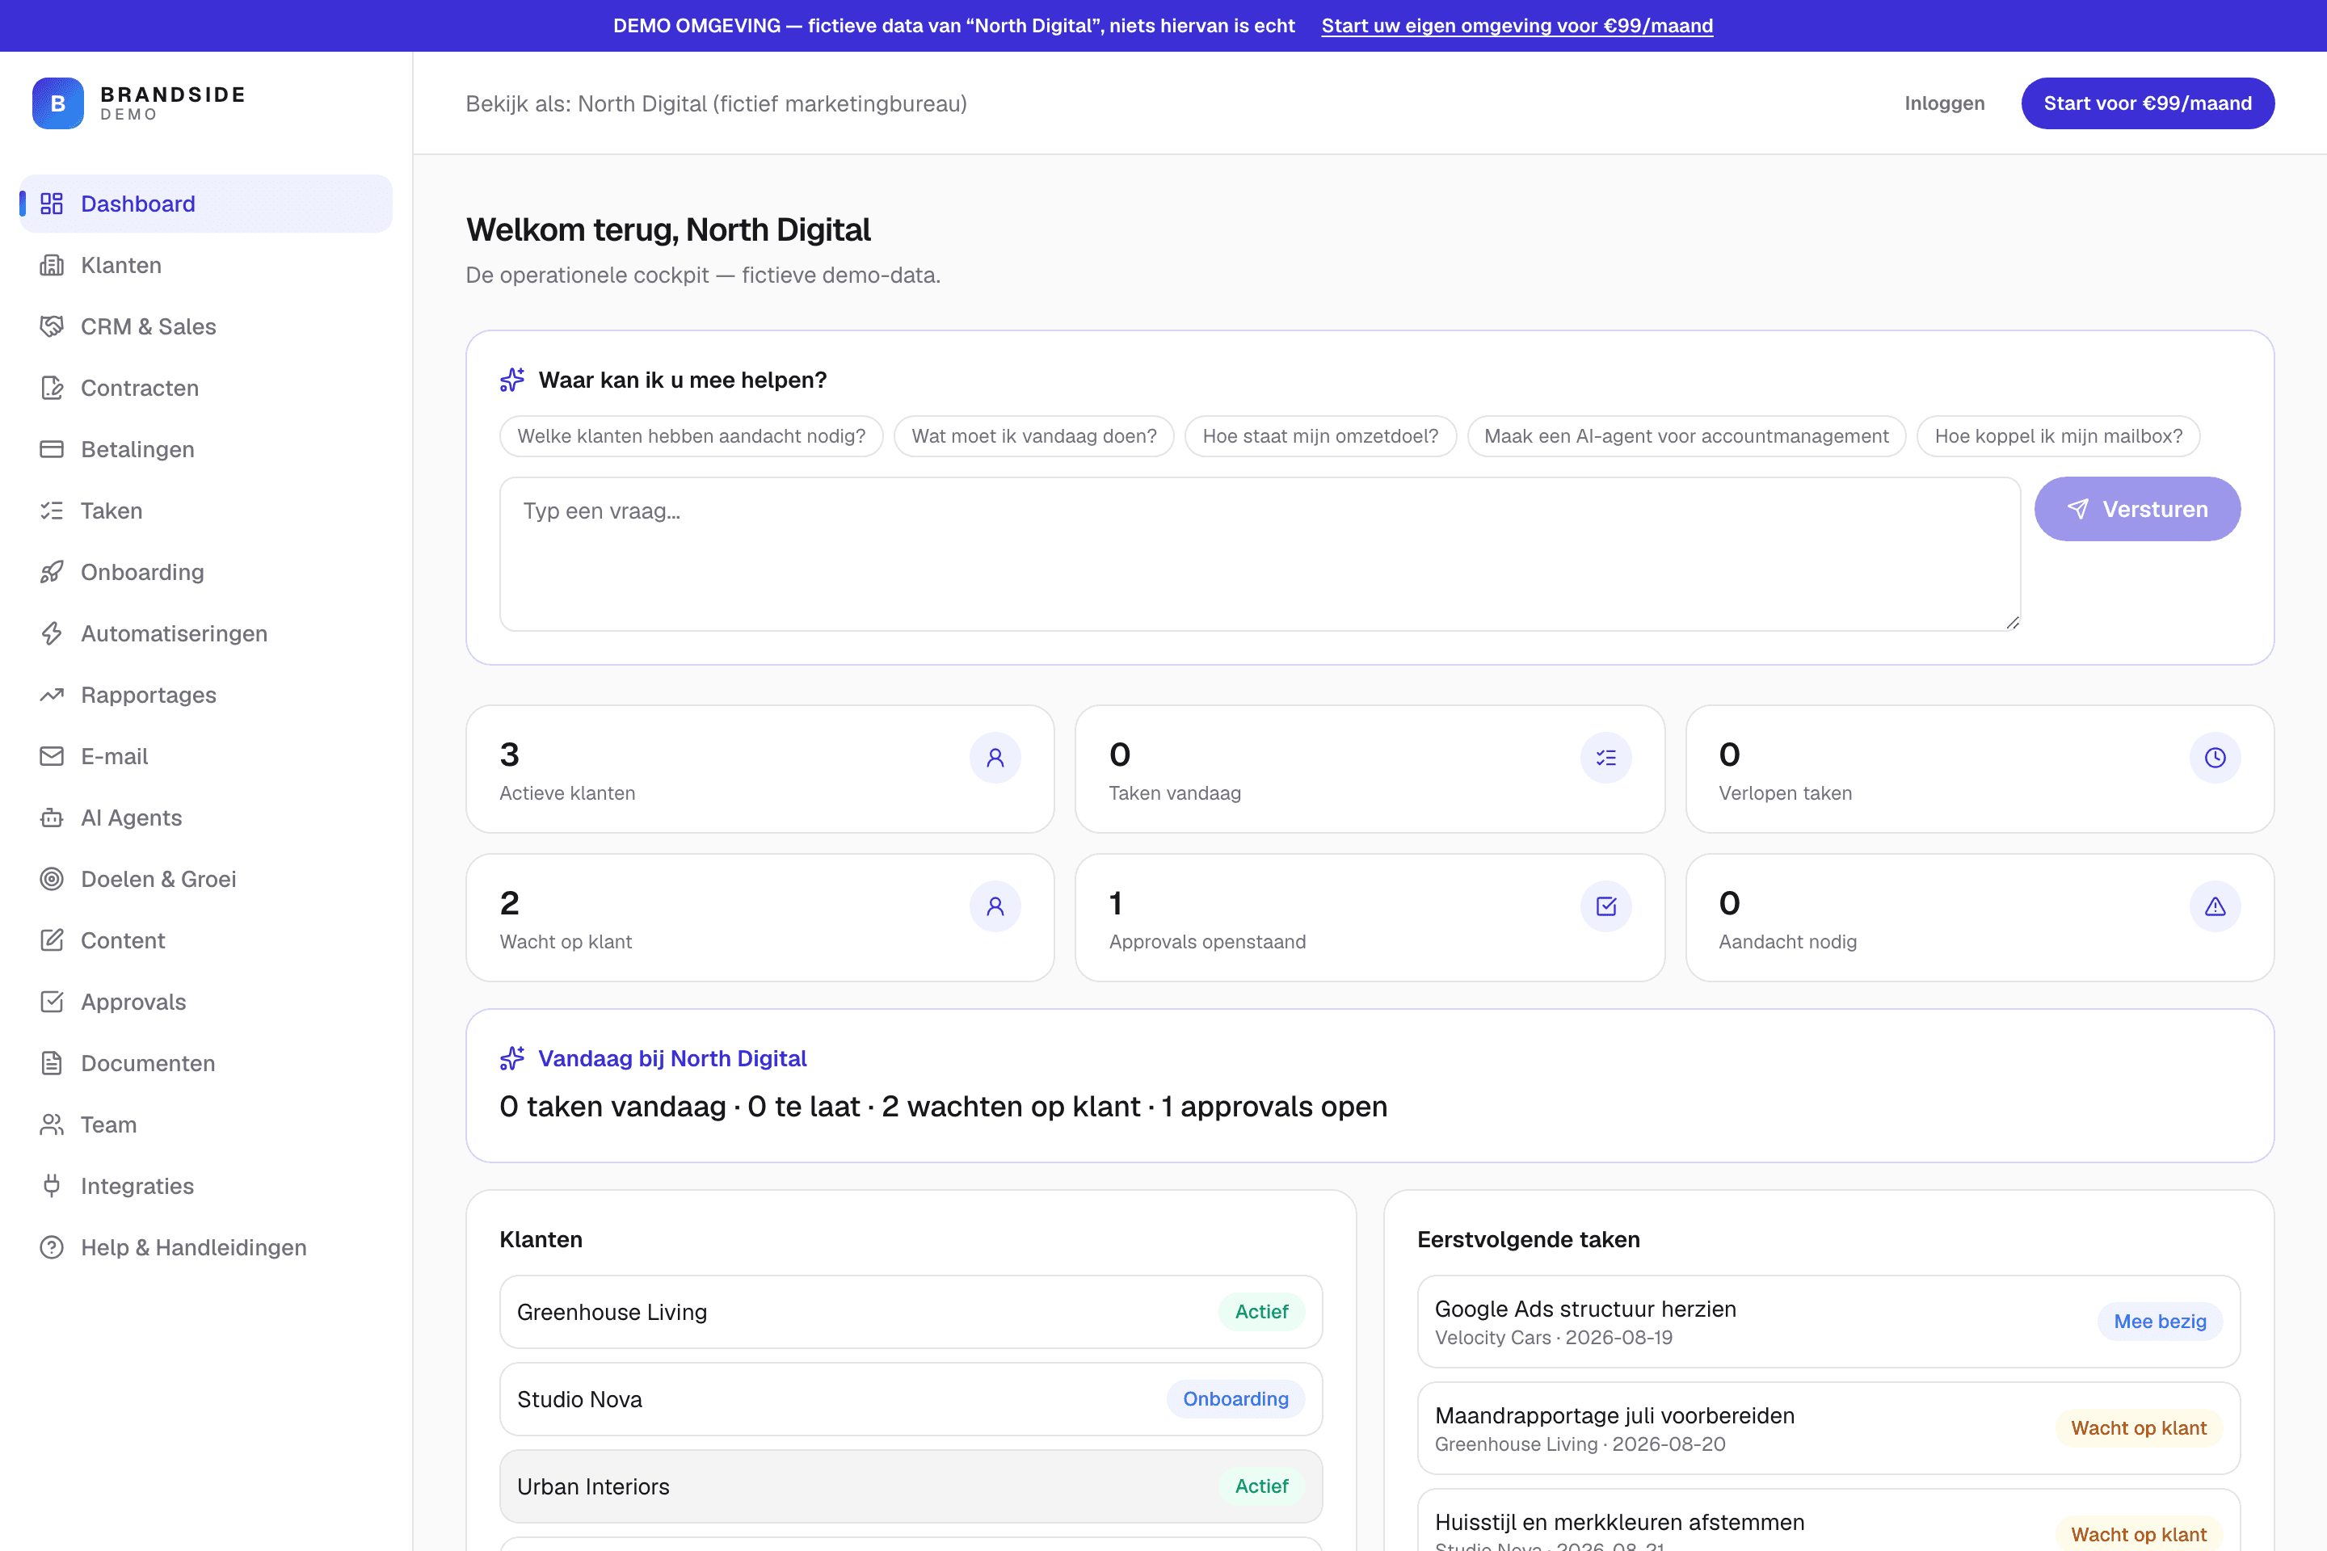The width and height of the screenshot is (2327, 1551).
Task: Click the checklist icon on Taken vandaag card
Action: 1605,758
